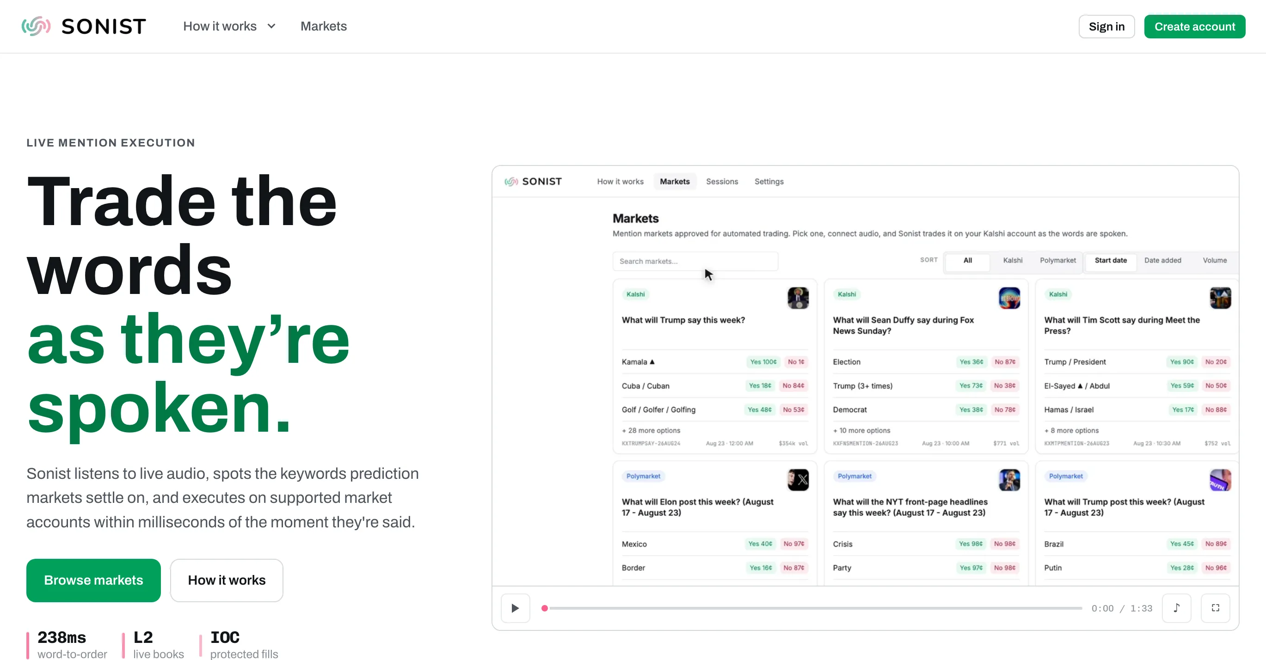
Task: Click Yes 40¢ for Mexico
Action: pyautogui.click(x=760, y=544)
